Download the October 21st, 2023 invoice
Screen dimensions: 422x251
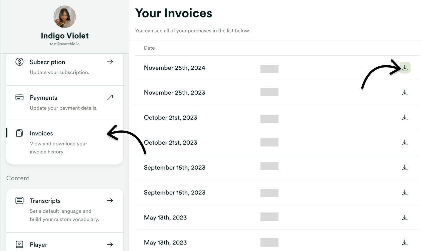(x=405, y=117)
